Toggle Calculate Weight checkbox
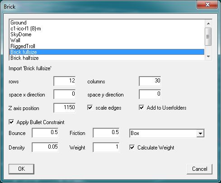The height and width of the screenshot is (183, 221). click(x=132, y=147)
